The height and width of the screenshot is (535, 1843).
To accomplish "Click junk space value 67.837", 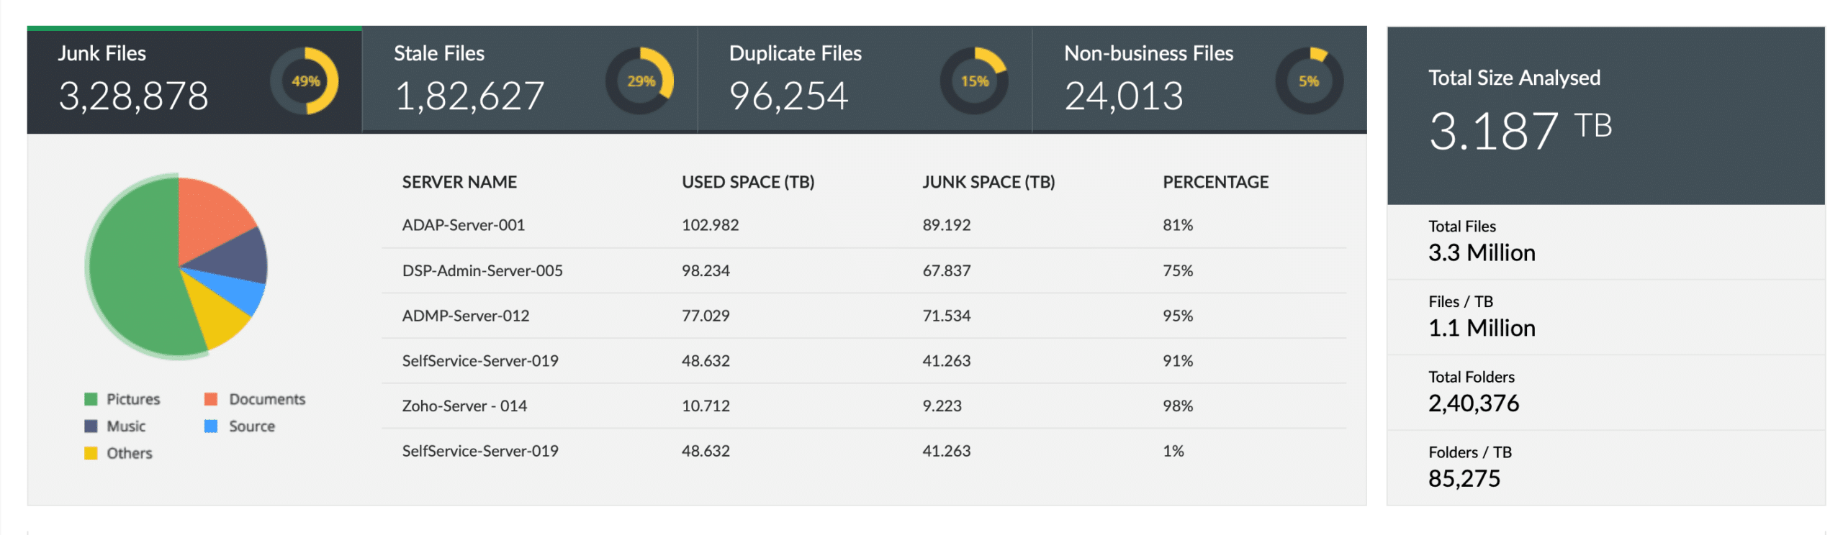I will click(x=946, y=270).
